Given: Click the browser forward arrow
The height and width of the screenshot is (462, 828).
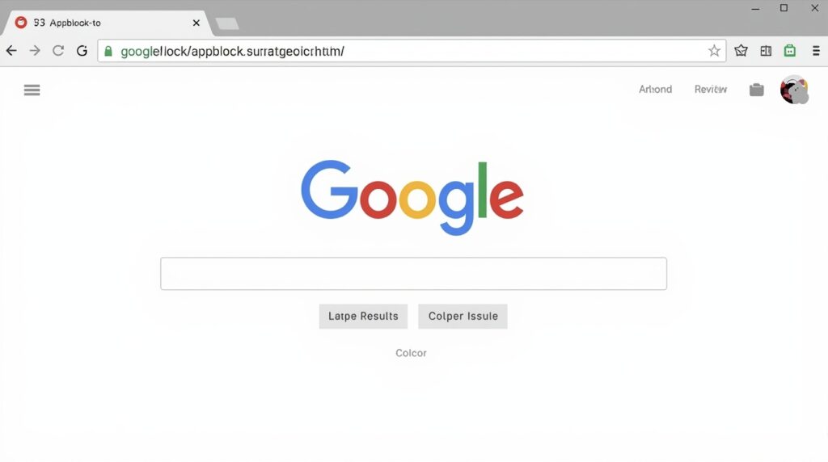Looking at the screenshot, I should [x=35, y=51].
